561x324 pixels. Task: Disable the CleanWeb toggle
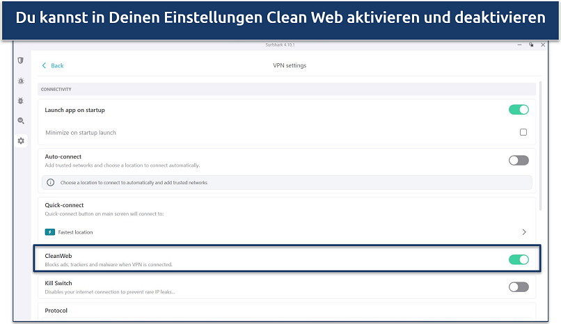click(x=519, y=260)
